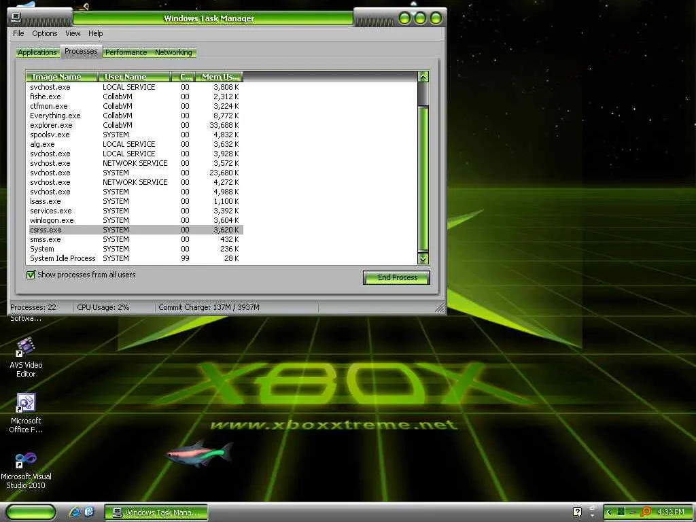Sort by the User Name column header
Screen dimensions: 696x522
[135, 77]
